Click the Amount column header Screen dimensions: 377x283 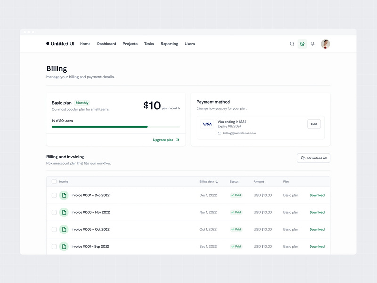click(x=259, y=182)
